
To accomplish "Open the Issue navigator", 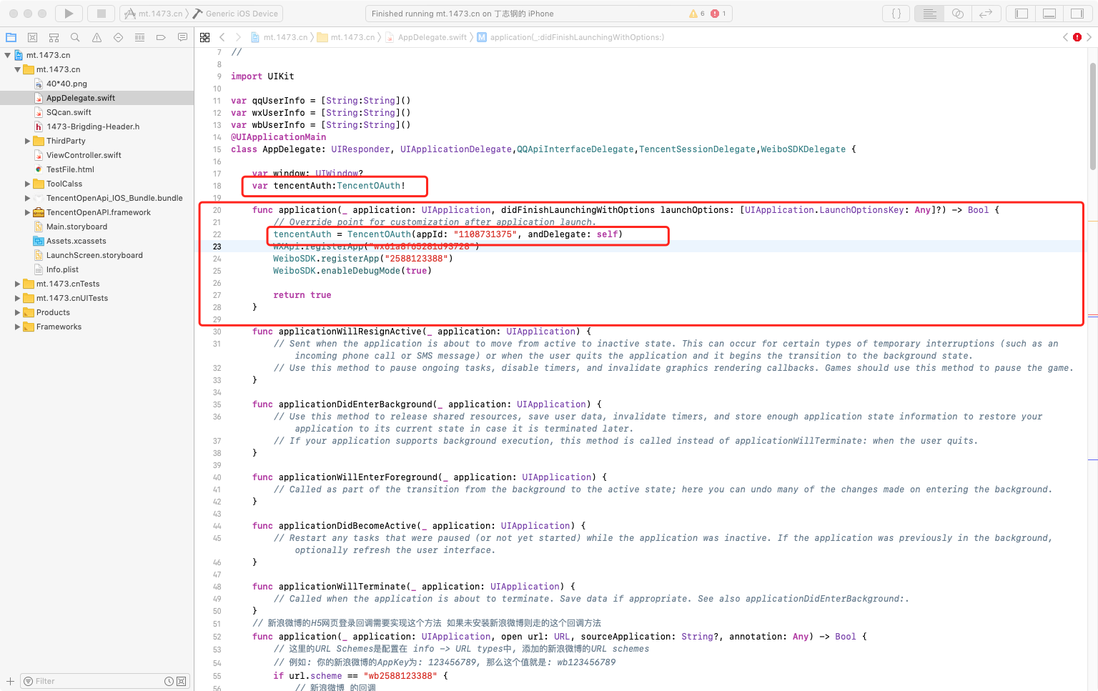I will [97, 37].
